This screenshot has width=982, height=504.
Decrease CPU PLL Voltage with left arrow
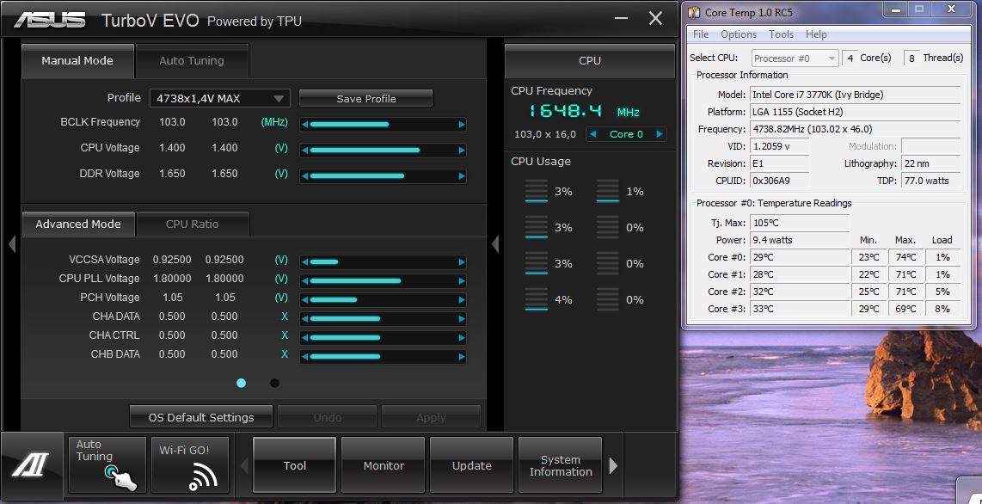[x=305, y=280]
